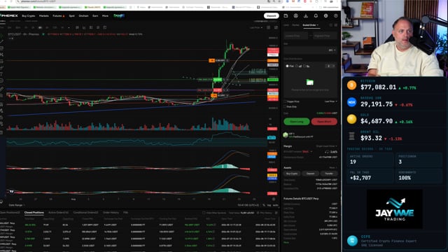
Task: Click the lowest price input field
Action: click(296, 36)
